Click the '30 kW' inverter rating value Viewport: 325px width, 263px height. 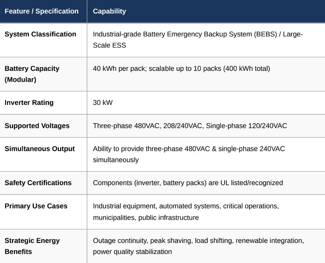point(103,103)
